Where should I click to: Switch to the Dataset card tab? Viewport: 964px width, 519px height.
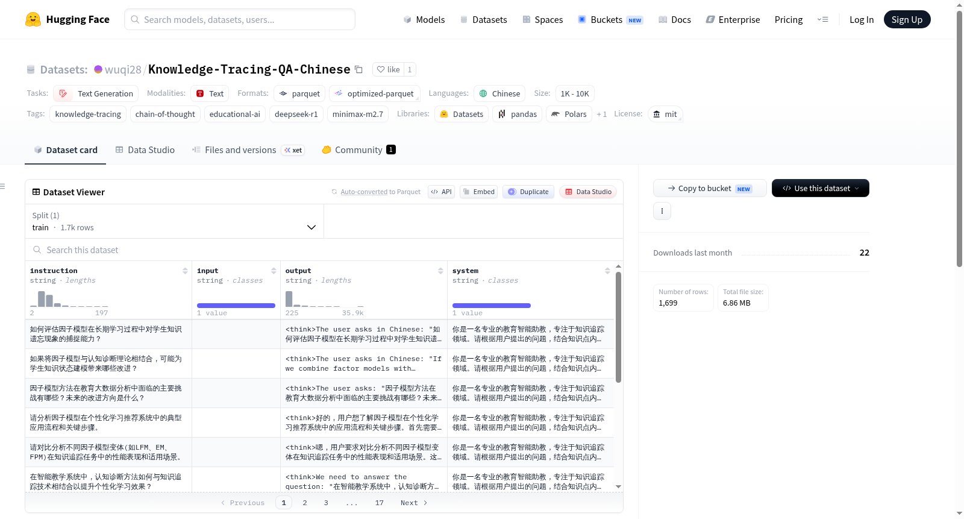click(x=65, y=150)
